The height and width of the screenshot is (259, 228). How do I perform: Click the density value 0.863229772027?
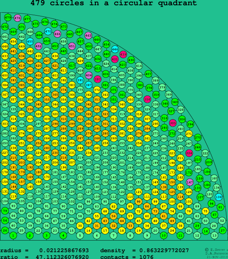[164, 250]
